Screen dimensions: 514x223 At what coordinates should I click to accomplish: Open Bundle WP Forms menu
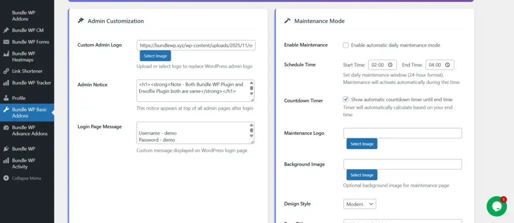[27, 42]
